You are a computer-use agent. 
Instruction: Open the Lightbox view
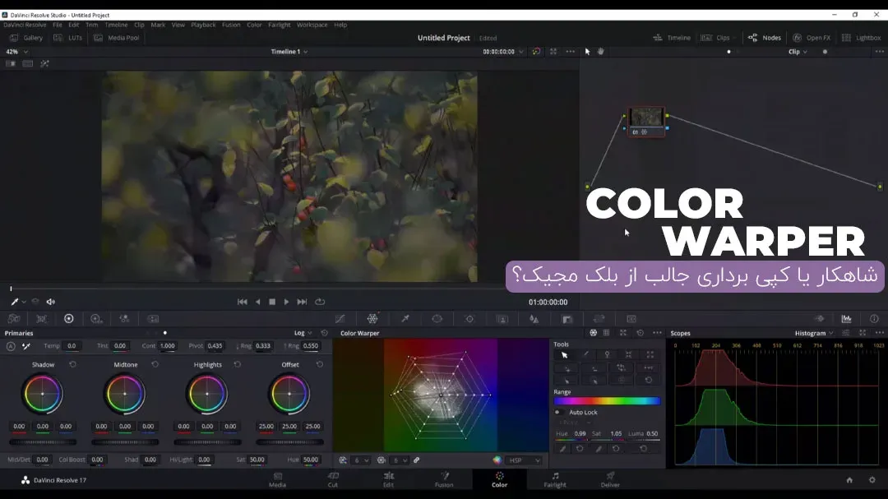[x=862, y=38]
